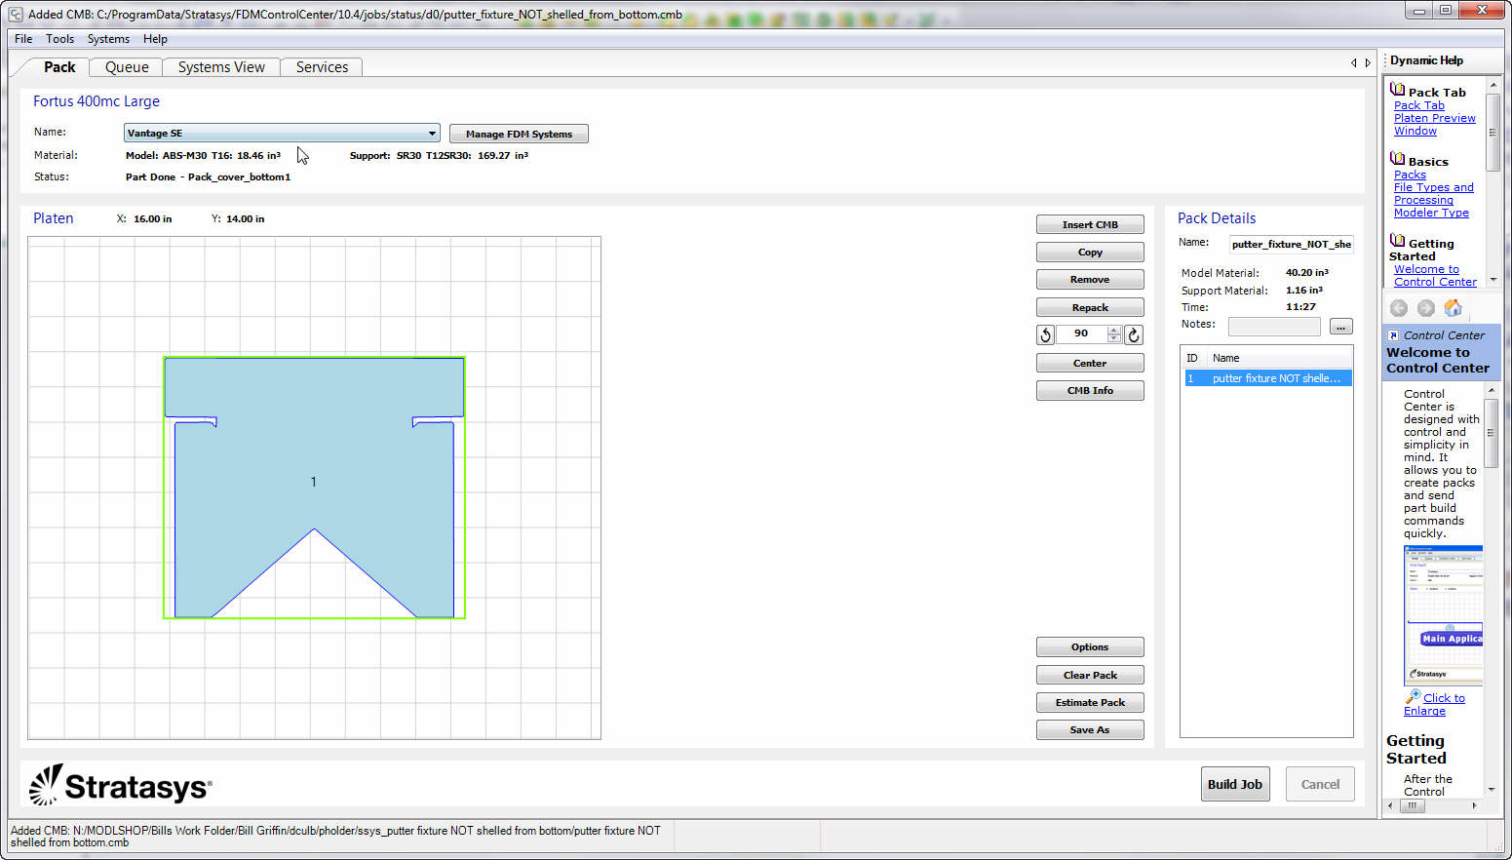Open the pack Options
Screen dimensions: 1512x860
(1090, 647)
